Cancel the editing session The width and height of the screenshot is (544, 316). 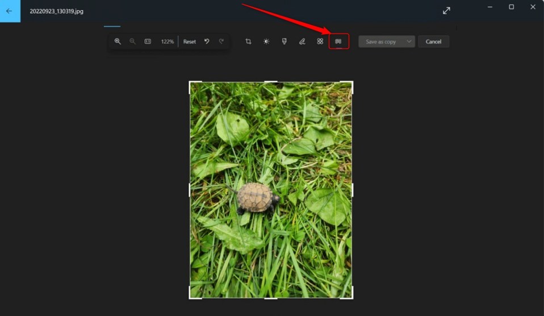434,41
